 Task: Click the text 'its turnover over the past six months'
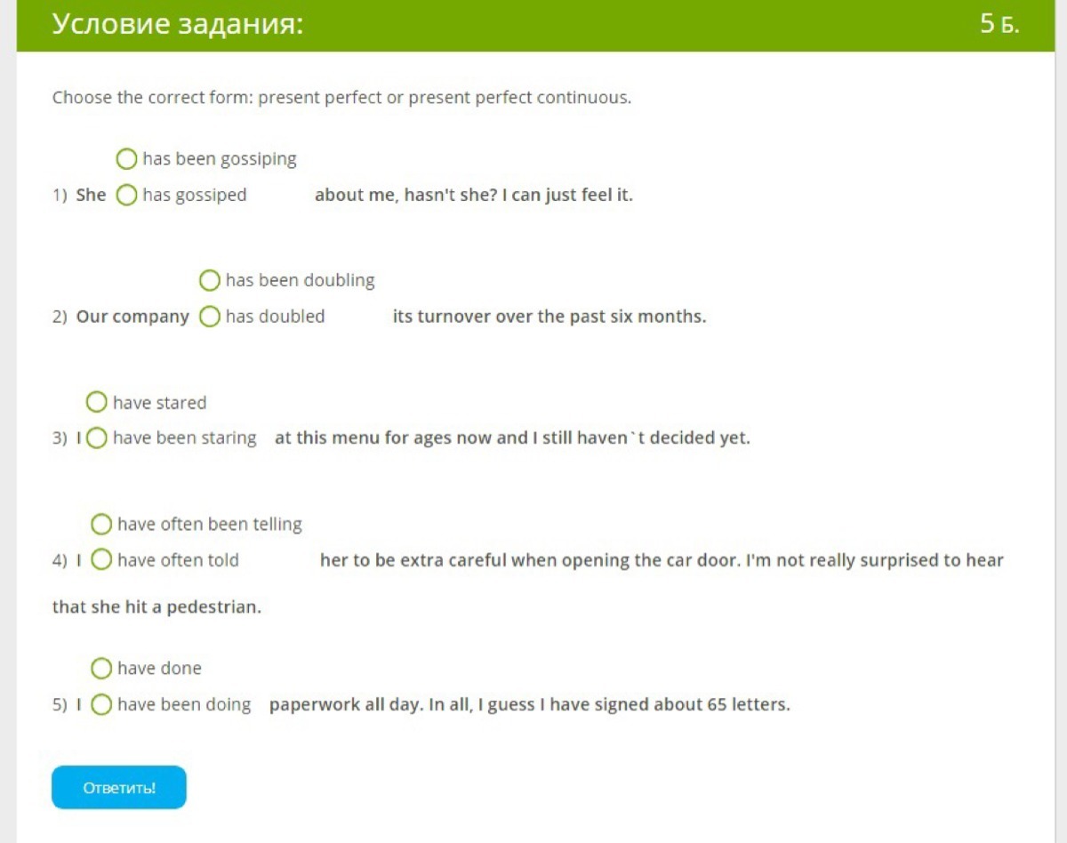[549, 317]
